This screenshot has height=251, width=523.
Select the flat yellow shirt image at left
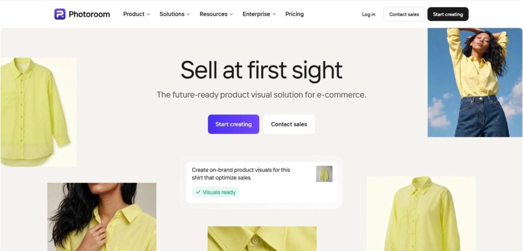(38, 112)
